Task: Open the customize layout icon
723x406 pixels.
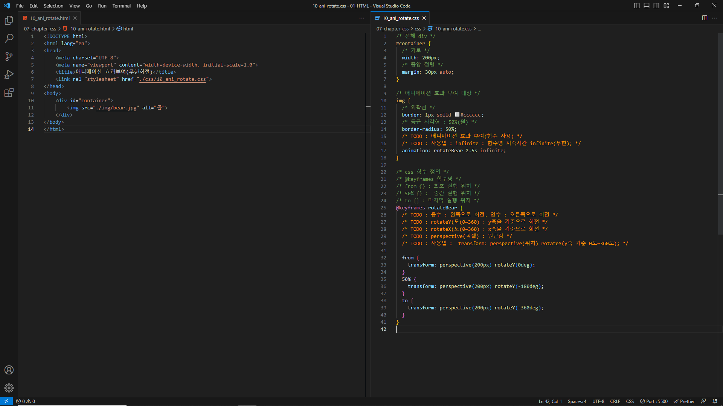Action: click(x=667, y=6)
